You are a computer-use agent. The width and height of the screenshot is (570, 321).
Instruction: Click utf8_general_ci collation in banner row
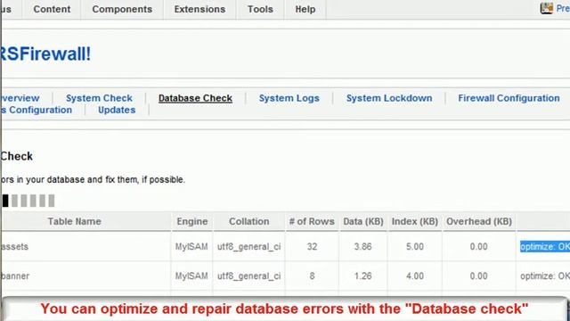[249, 276]
